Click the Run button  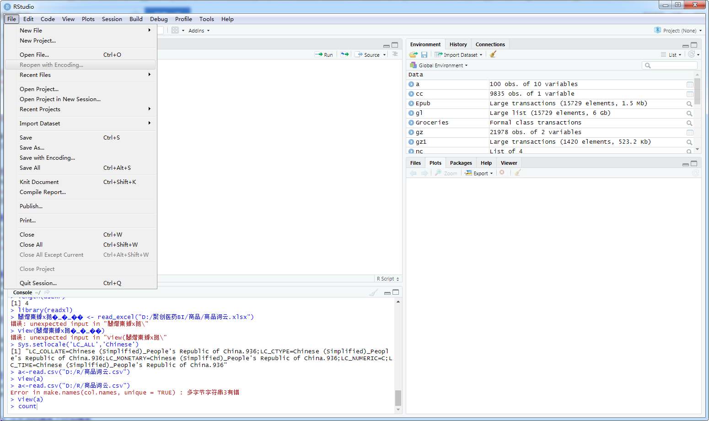(324, 54)
